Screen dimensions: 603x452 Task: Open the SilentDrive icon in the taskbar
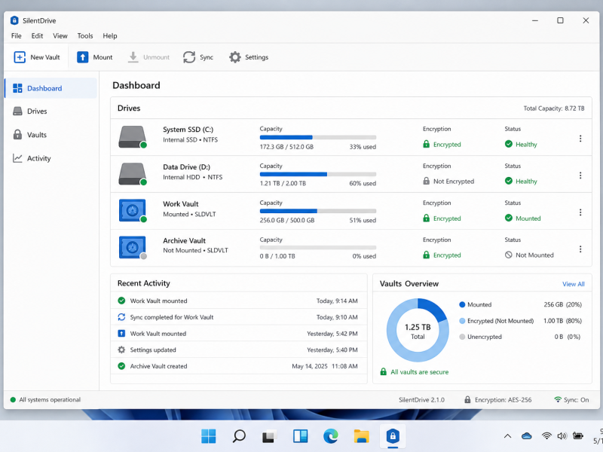click(393, 436)
